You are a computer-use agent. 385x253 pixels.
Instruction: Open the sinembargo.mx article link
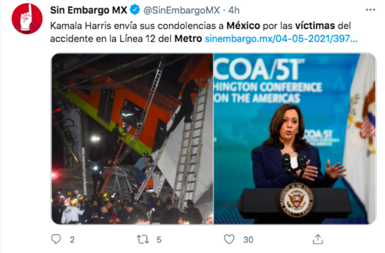click(x=281, y=38)
